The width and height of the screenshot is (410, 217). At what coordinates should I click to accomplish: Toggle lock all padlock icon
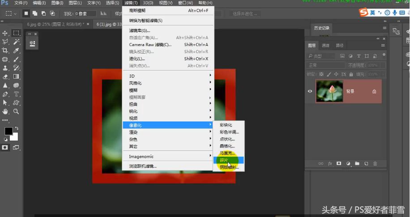coord(351,74)
